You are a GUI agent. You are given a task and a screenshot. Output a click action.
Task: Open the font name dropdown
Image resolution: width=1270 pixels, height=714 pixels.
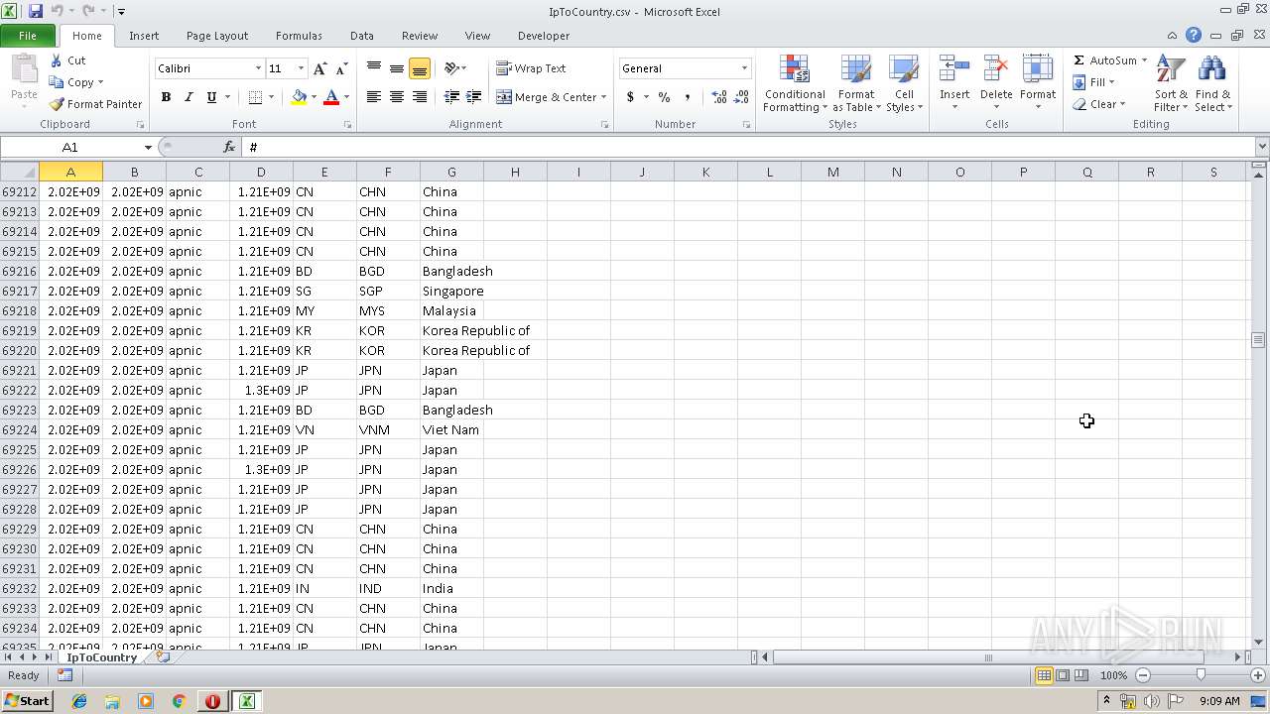coord(258,68)
